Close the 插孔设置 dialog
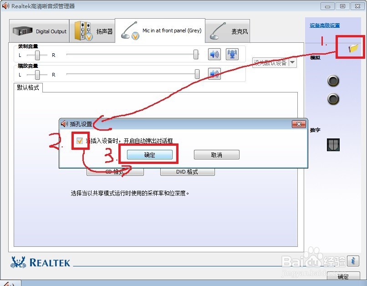 (299, 124)
